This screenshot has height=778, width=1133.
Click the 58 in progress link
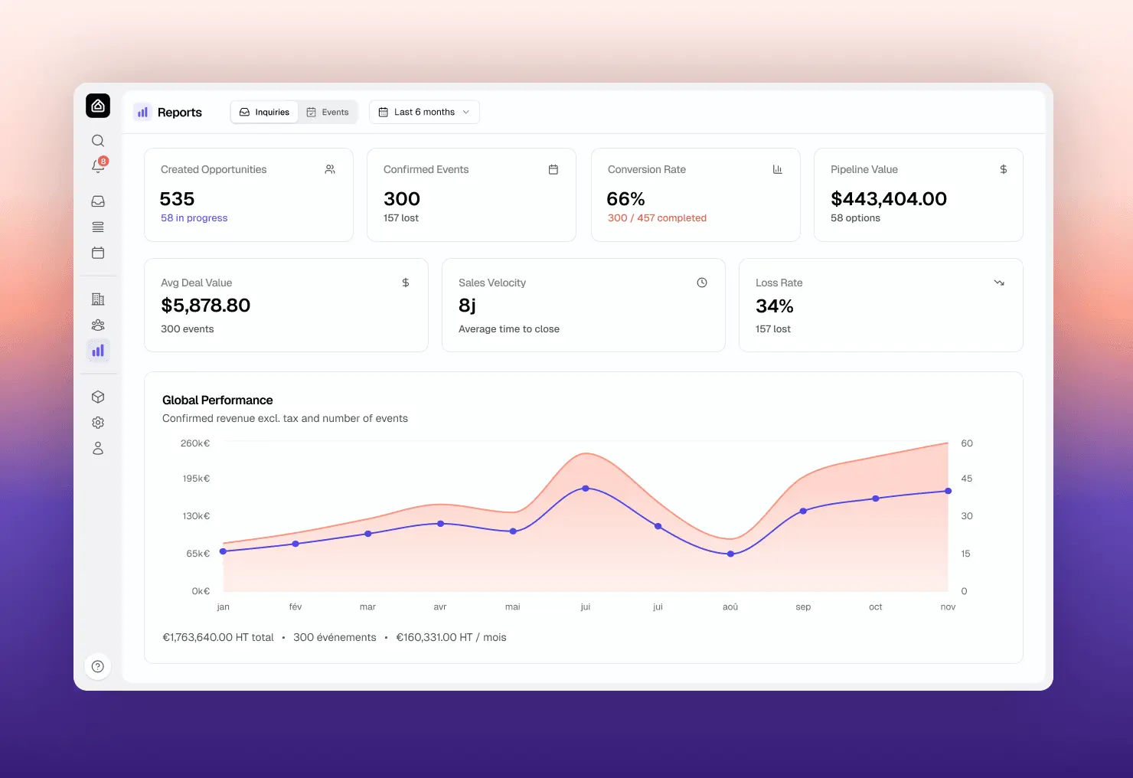(194, 218)
